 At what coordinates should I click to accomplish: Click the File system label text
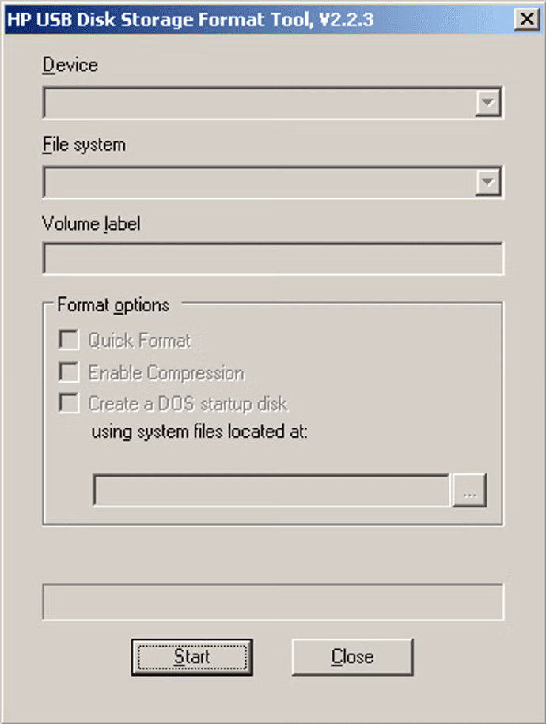tap(83, 145)
